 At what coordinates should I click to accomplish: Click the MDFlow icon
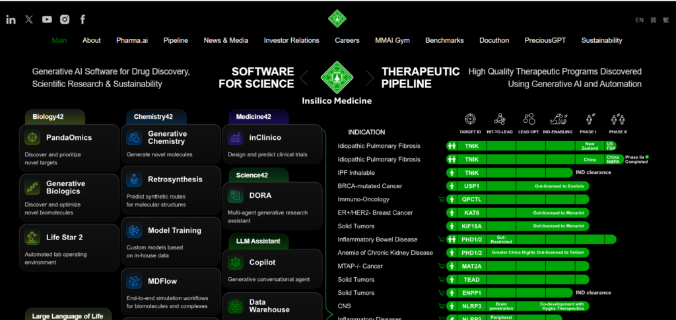(x=133, y=281)
